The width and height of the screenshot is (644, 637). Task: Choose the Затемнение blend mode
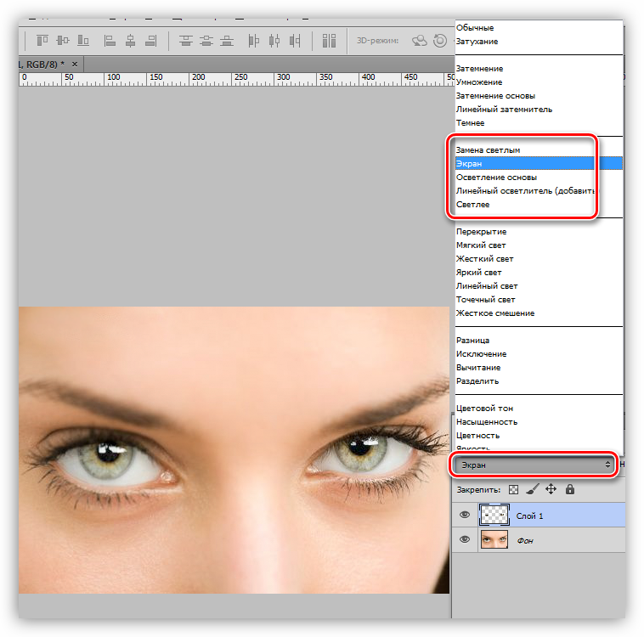[479, 68]
